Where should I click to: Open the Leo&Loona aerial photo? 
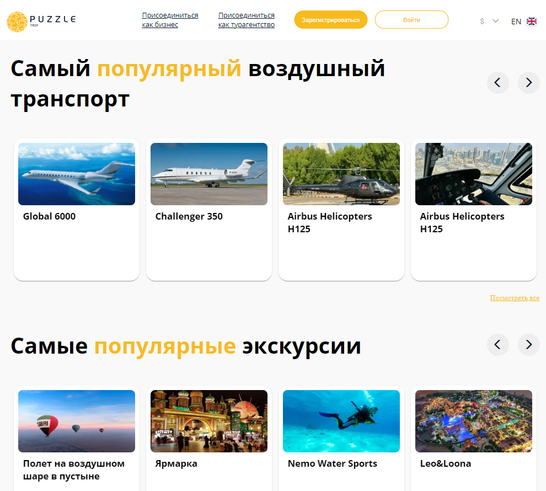point(474,421)
